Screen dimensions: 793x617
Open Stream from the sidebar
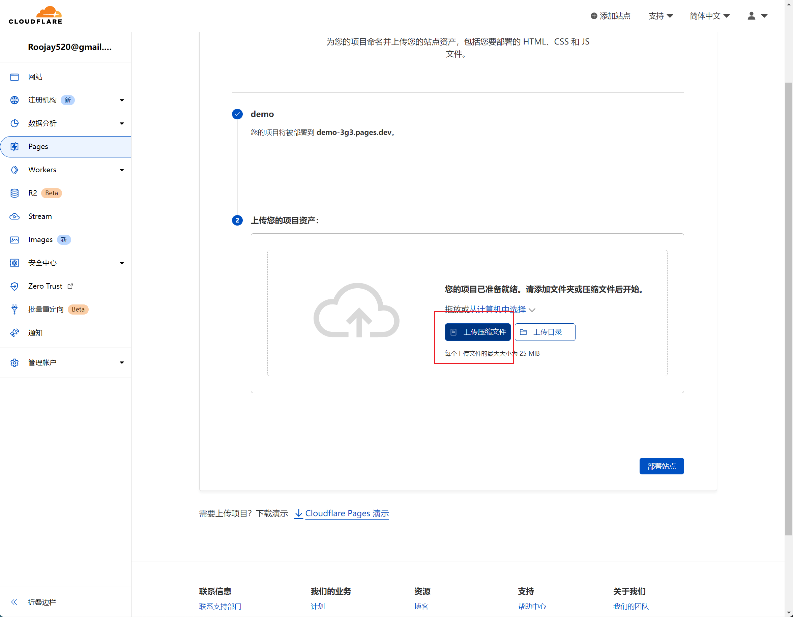click(40, 216)
